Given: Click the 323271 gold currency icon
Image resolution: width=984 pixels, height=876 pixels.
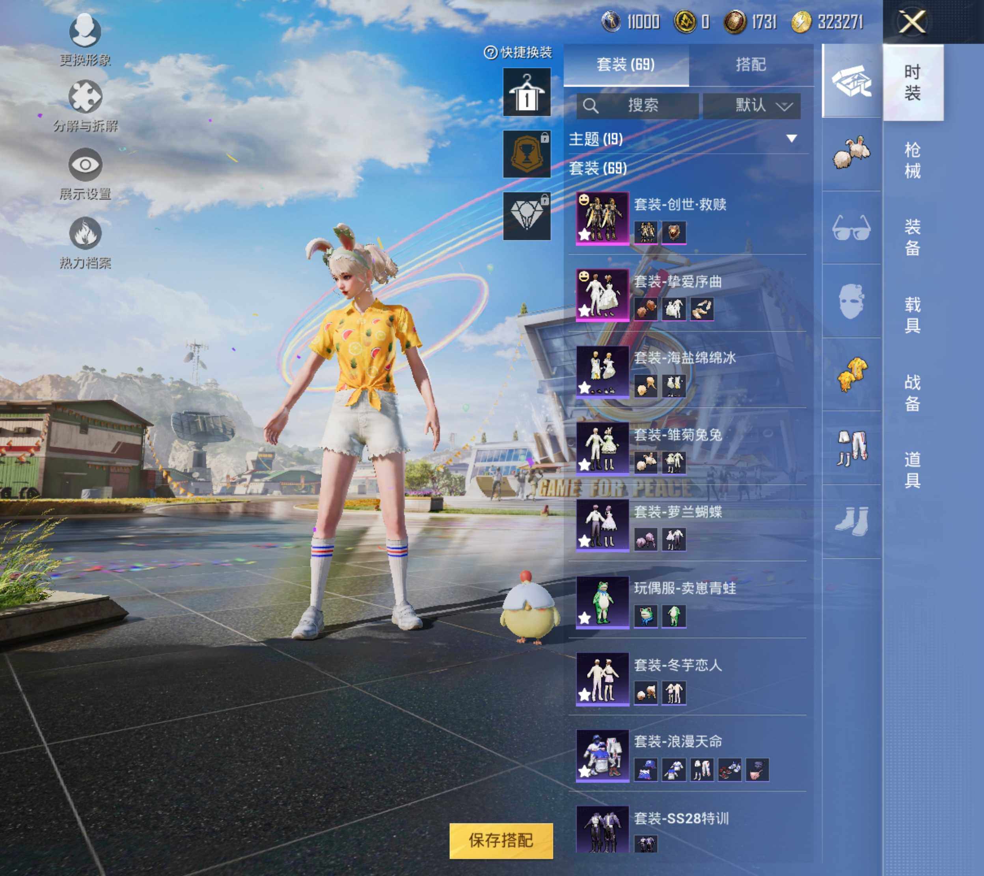Looking at the screenshot, I should click(x=801, y=22).
